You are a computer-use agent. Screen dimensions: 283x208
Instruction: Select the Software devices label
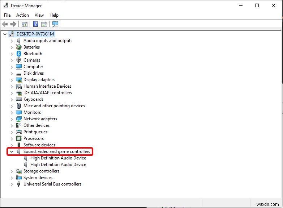(x=39, y=145)
